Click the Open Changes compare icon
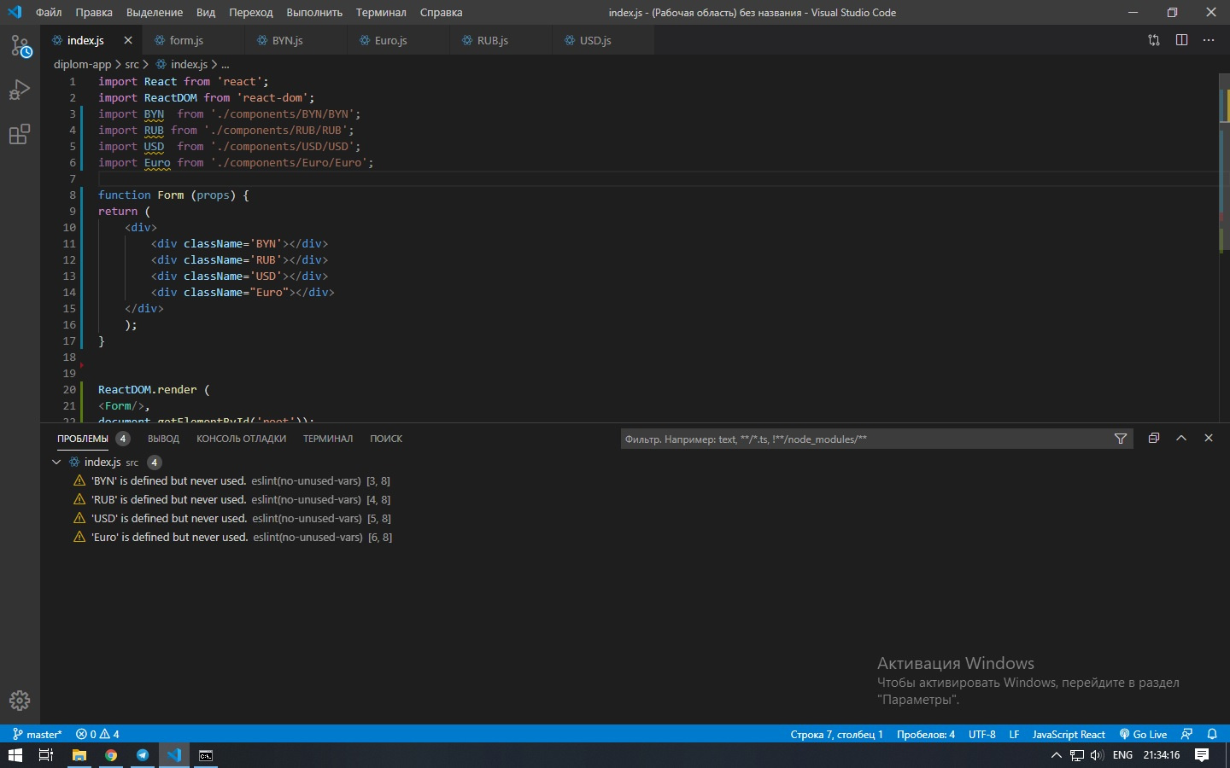The height and width of the screenshot is (768, 1230). (1154, 40)
